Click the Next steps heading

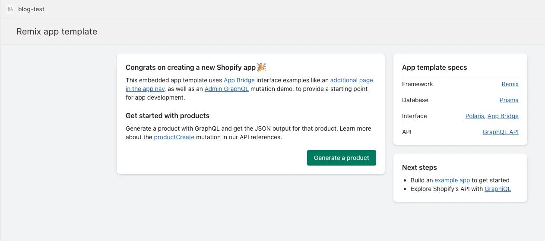point(419,167)
